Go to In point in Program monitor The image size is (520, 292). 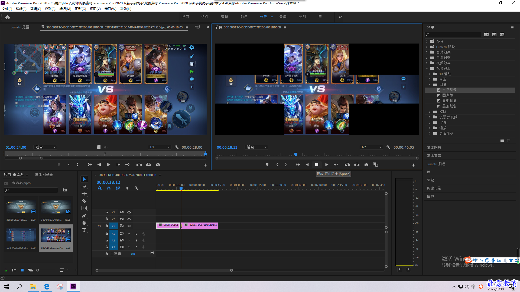298,165
